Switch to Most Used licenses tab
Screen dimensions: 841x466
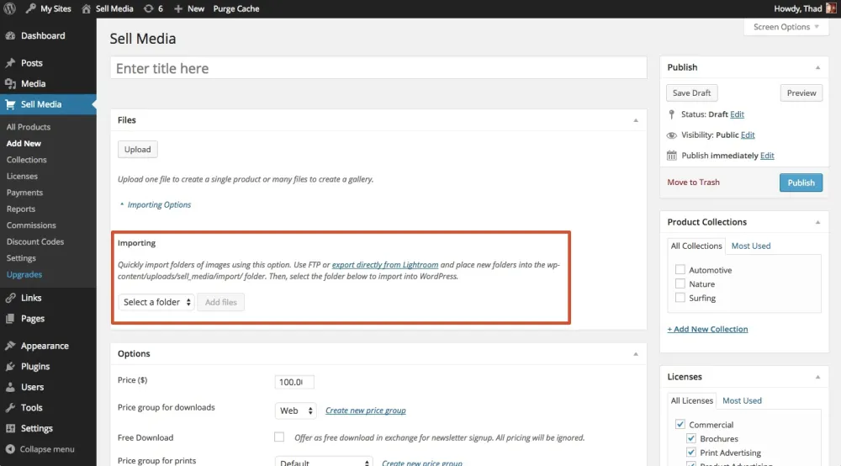(742, 400)
